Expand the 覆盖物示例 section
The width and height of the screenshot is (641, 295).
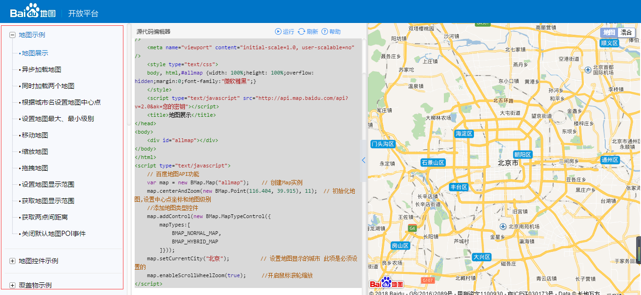12,285
